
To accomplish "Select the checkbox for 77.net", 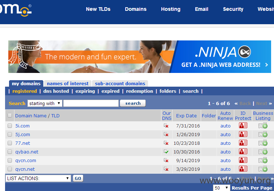I will click(x=10, y=143).
